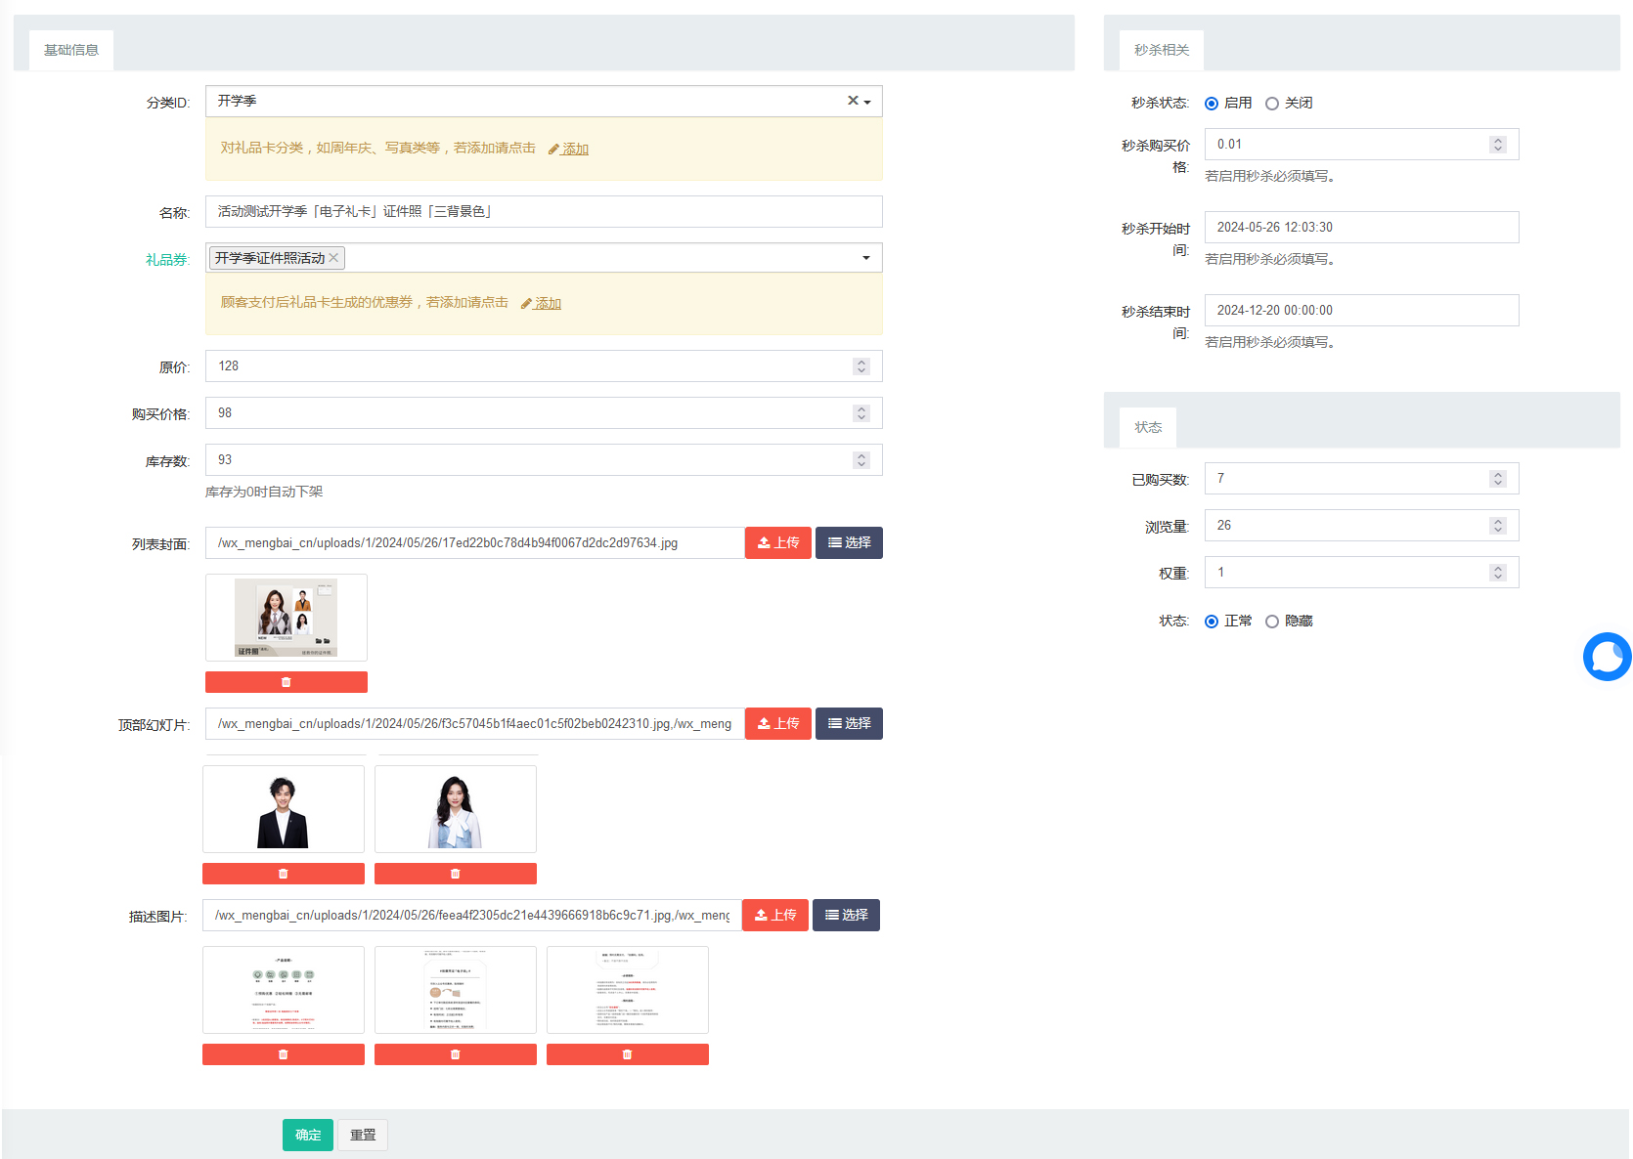
Task: Remove the 开学季证件照活动 coupon tag
Action: tap(333, 258)
